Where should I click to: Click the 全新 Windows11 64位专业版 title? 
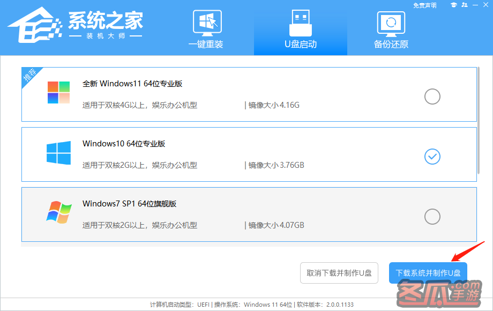pos(132,84)
